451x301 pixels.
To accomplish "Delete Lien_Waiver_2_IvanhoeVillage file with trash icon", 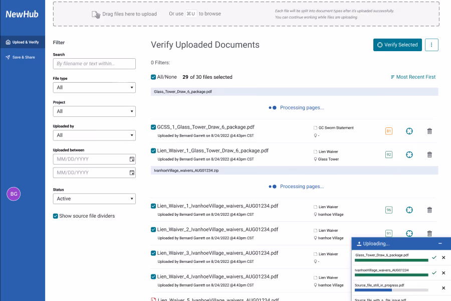I will 429,233.
